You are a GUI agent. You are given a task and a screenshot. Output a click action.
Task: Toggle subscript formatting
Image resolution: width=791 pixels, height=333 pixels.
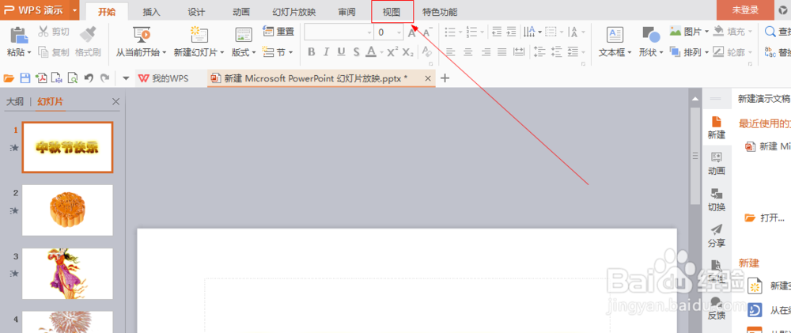408,52
